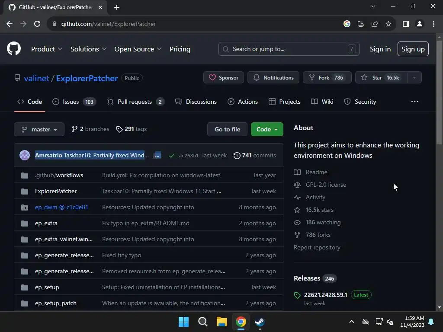The width and height of the screenshot is (443, 332).
Task: Click the Notifications button
Action: click(273, 78)
